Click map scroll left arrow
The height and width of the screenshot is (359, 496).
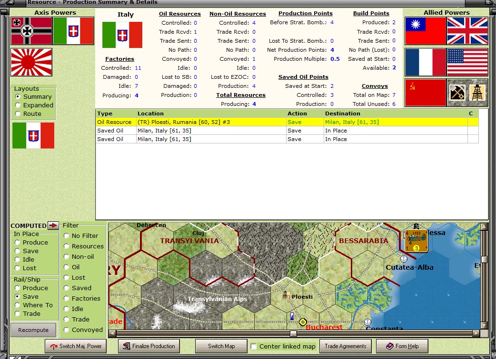pos(112,333)
